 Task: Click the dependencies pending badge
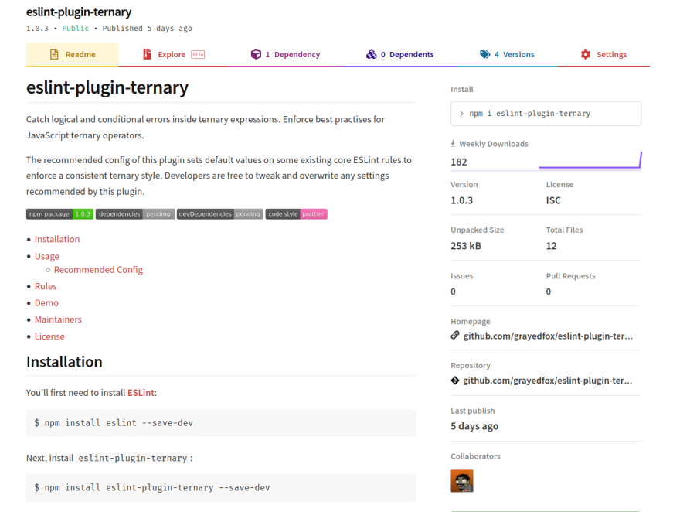135,214
